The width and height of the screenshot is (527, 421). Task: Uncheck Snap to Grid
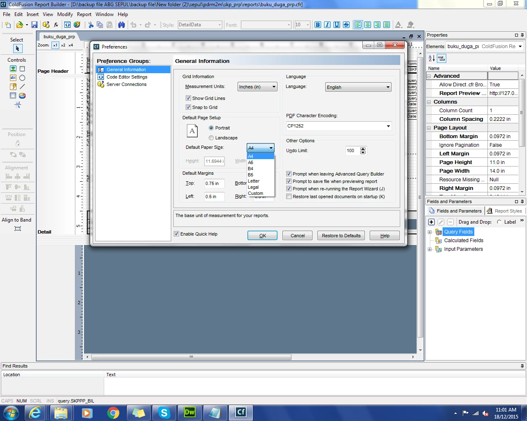coord(188,107)
